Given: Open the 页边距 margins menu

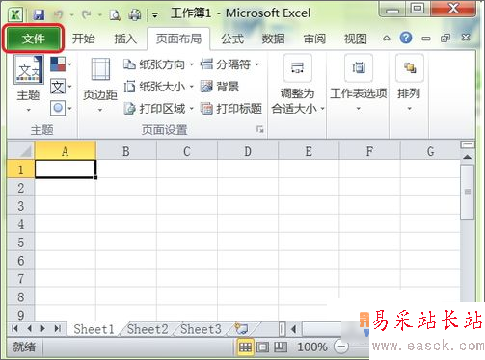Looking at the screenshot, I should [100, 85].
